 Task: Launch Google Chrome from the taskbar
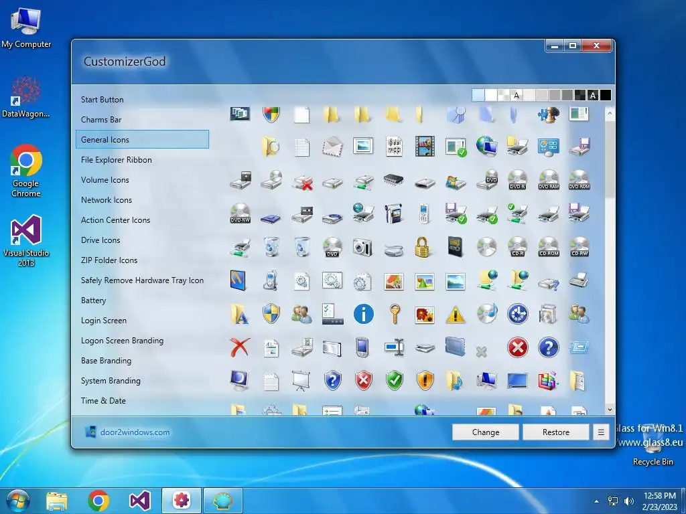(x=98, y=501)
